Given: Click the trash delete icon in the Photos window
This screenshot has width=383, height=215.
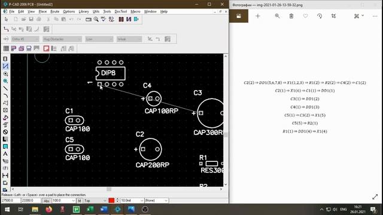Looking at the screenshot, I should click(x=291, y=16).
